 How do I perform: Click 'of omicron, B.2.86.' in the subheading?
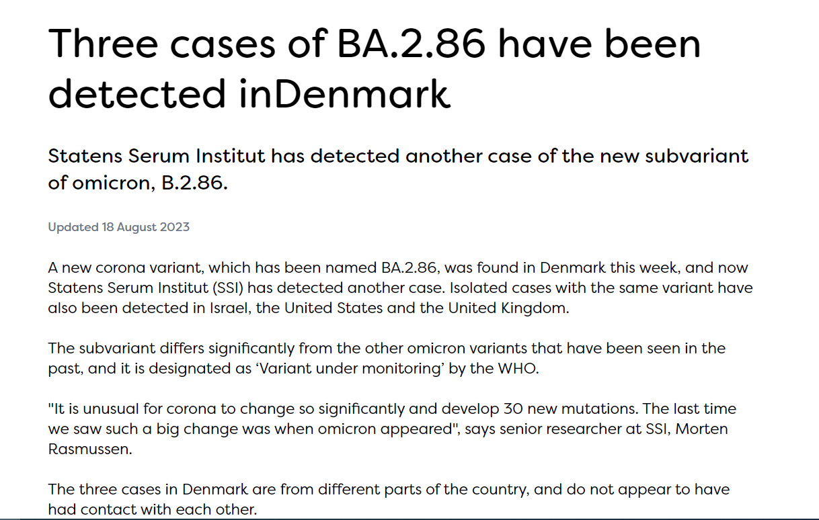tap(138, 183)
